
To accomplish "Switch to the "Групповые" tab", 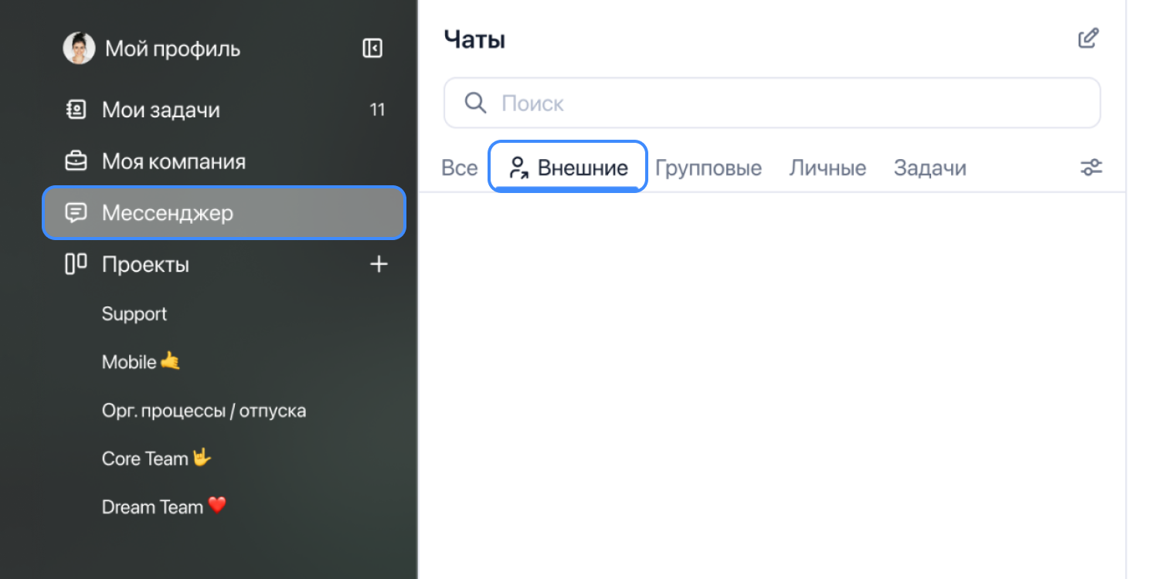I will [709, 168].
